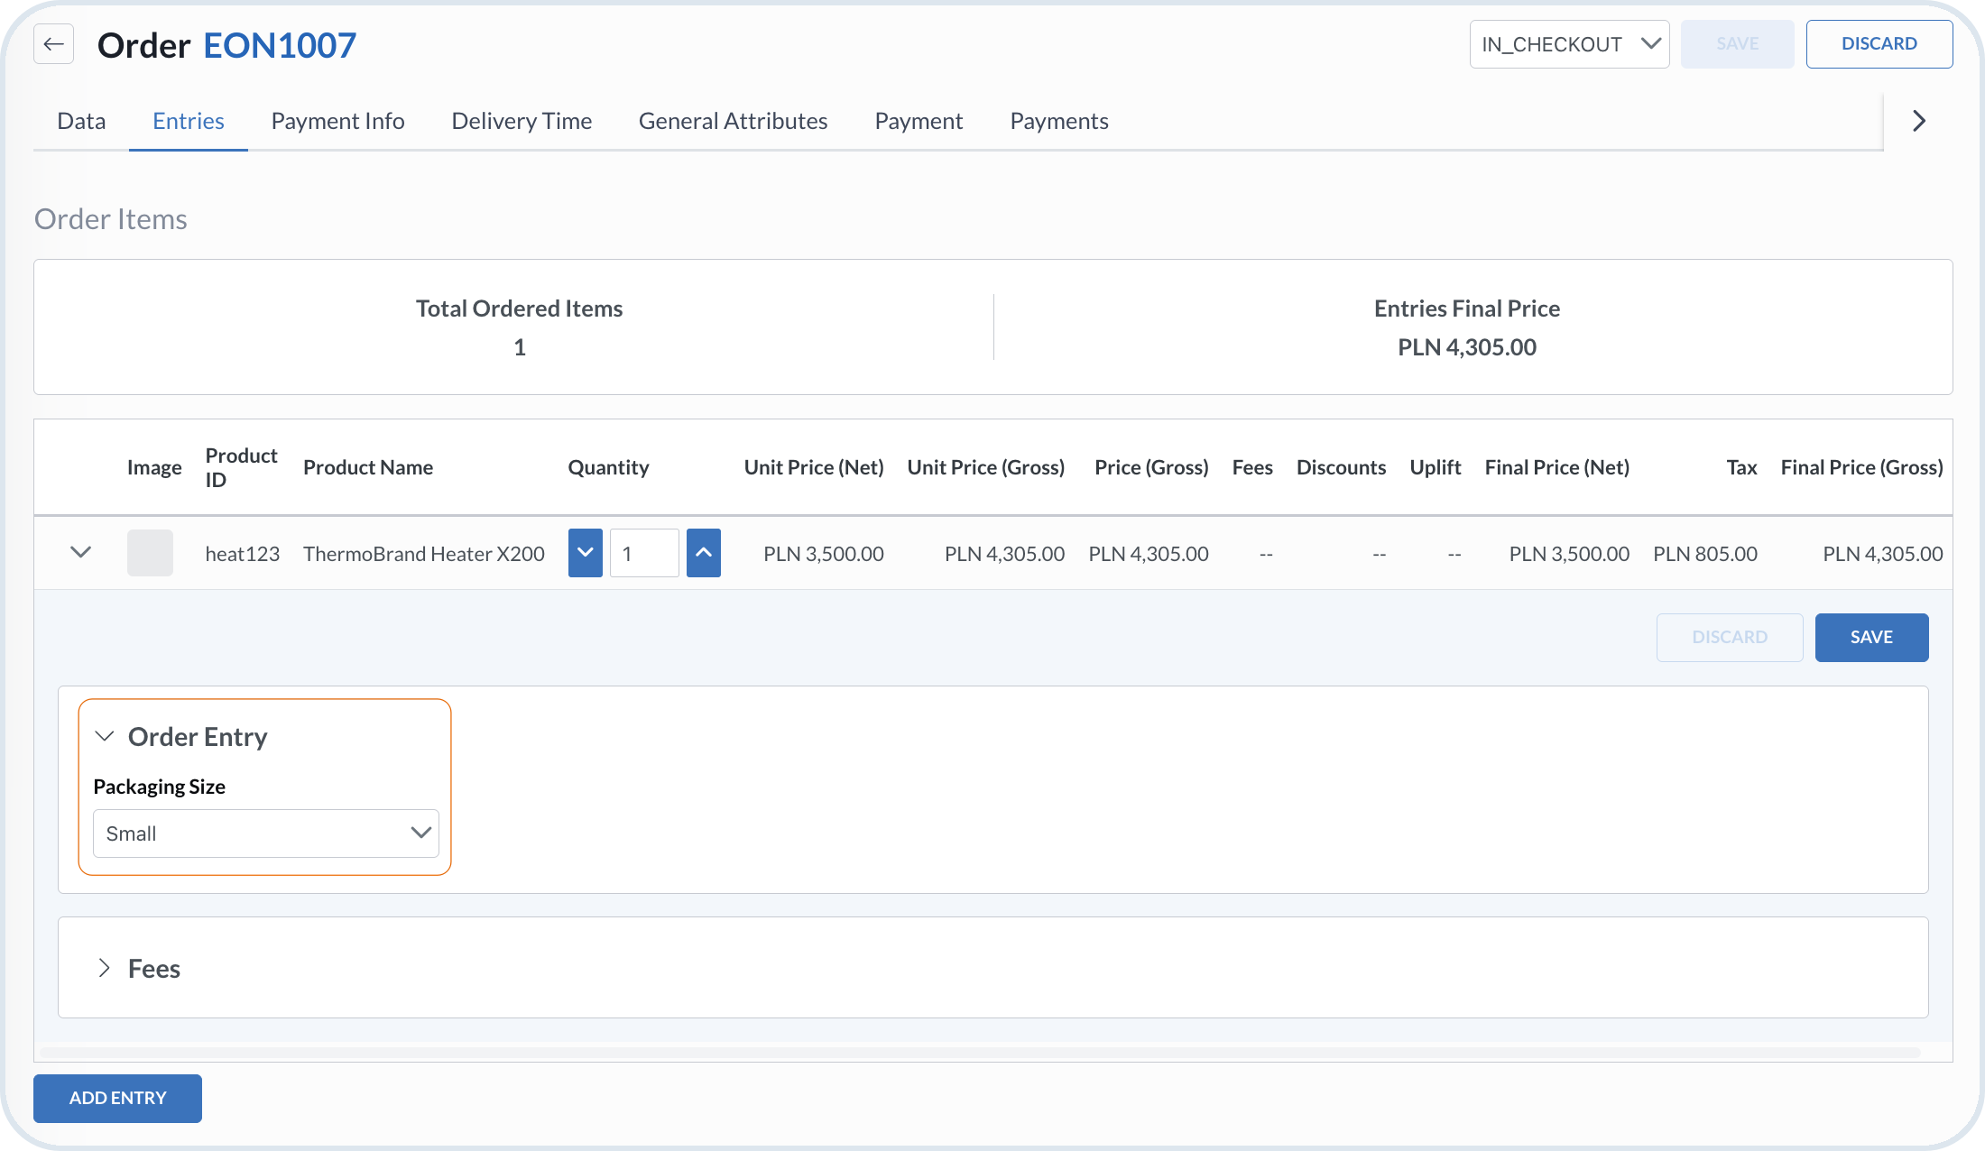Go to the Delivery Time tab
Screen dimensions: 1985x1151
pos(522,121)
